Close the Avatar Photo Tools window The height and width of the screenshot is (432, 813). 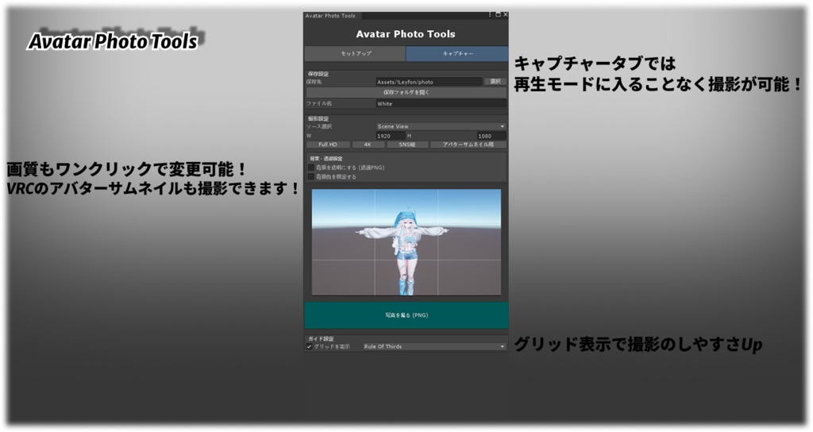[505, 15]
